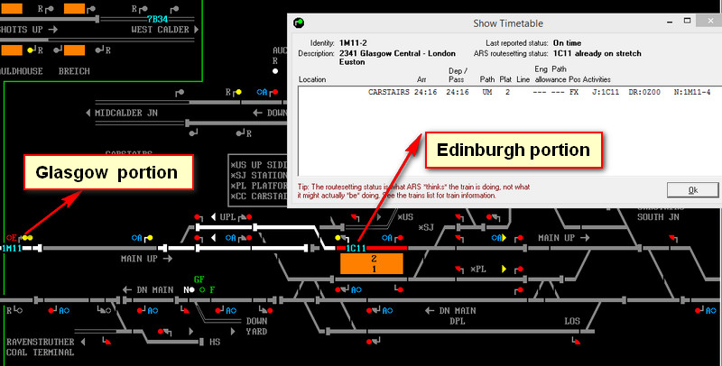722x366 pixels.
Task: Select the CARSTAIRS location row in timetable
Action: click(509, 93)
